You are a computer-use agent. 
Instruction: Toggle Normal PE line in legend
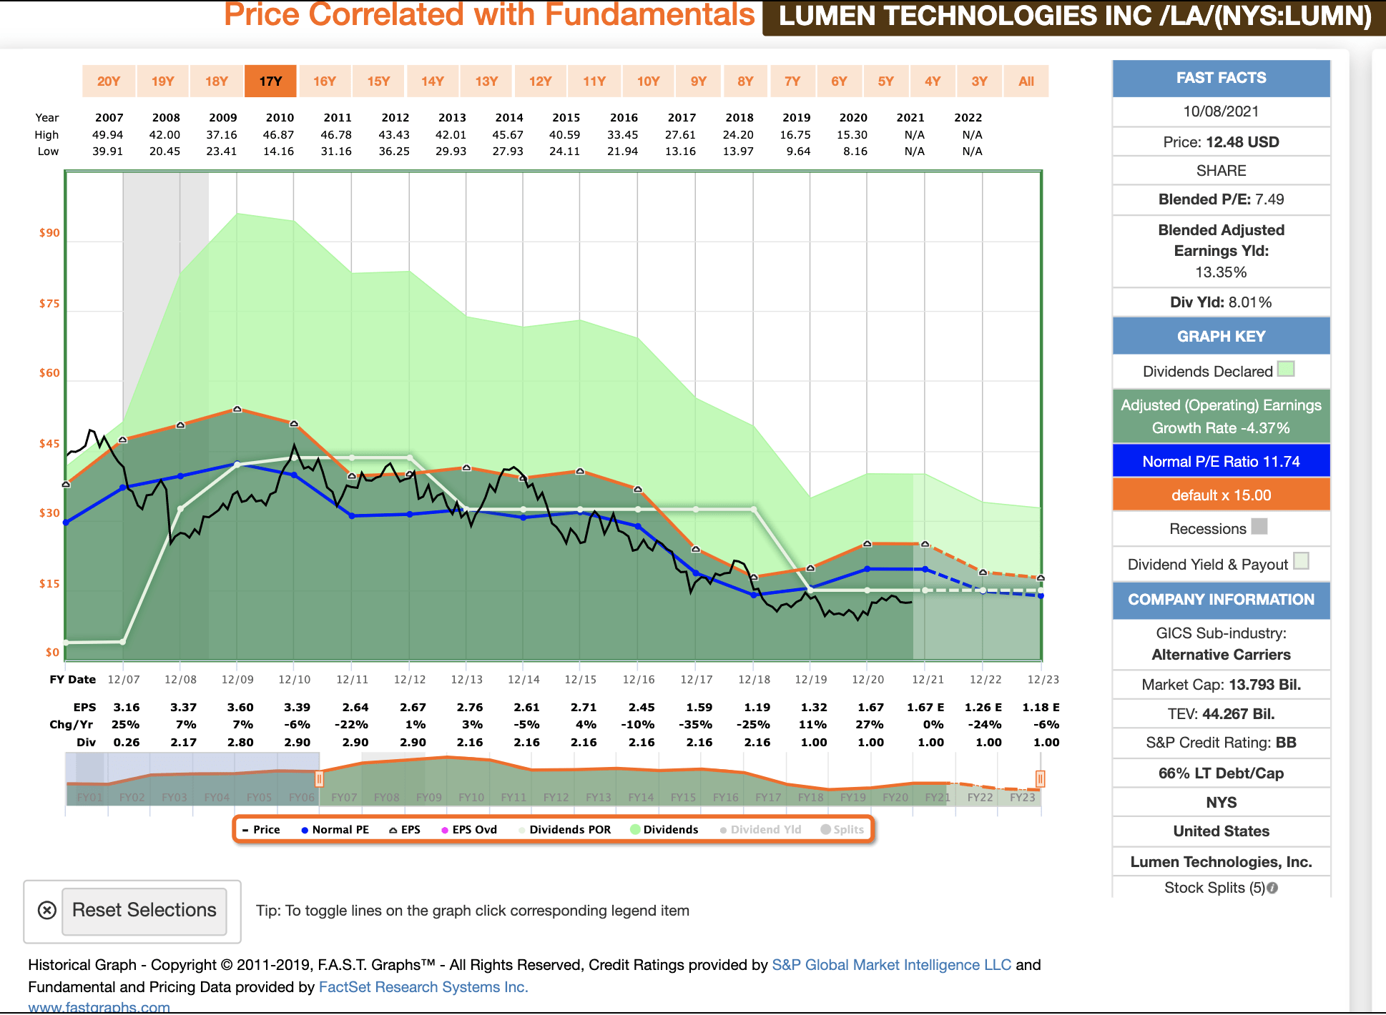335,829
